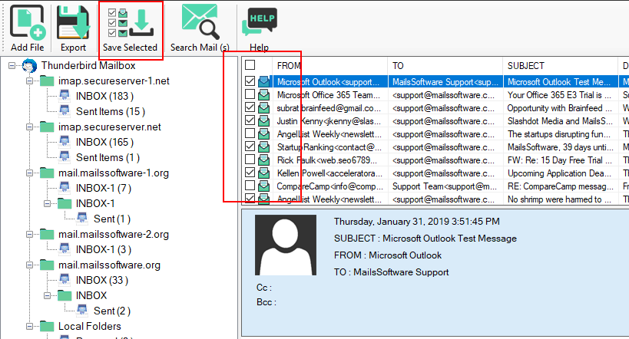Collapse the mail.mailssoftware-1.org node
The image size is (629, 339).
click(30, 173)
